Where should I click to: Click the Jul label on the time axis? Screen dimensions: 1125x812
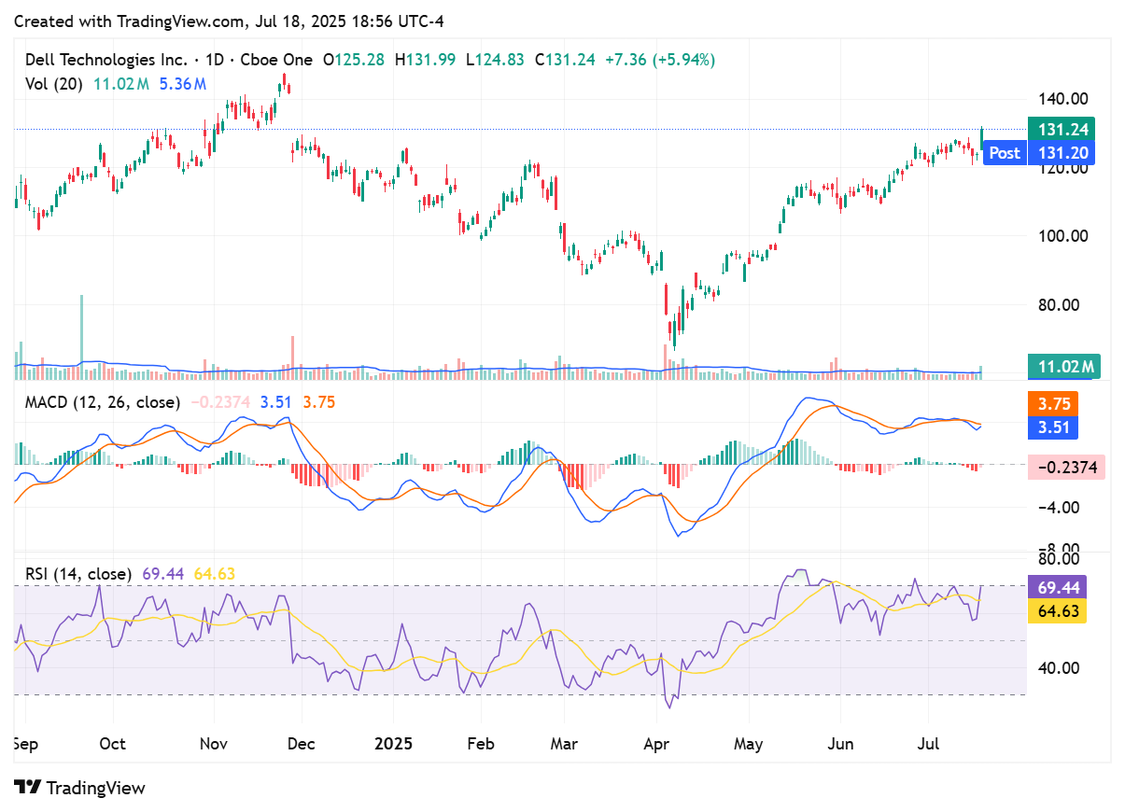click(x=926, y=744)
